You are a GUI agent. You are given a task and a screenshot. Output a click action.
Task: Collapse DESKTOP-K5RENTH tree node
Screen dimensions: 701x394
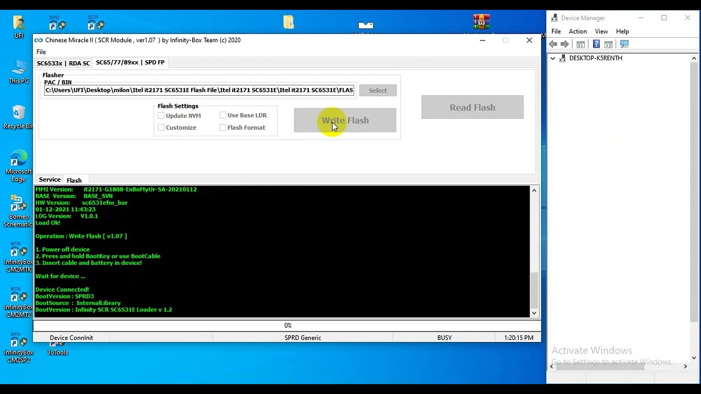point(553,58)
